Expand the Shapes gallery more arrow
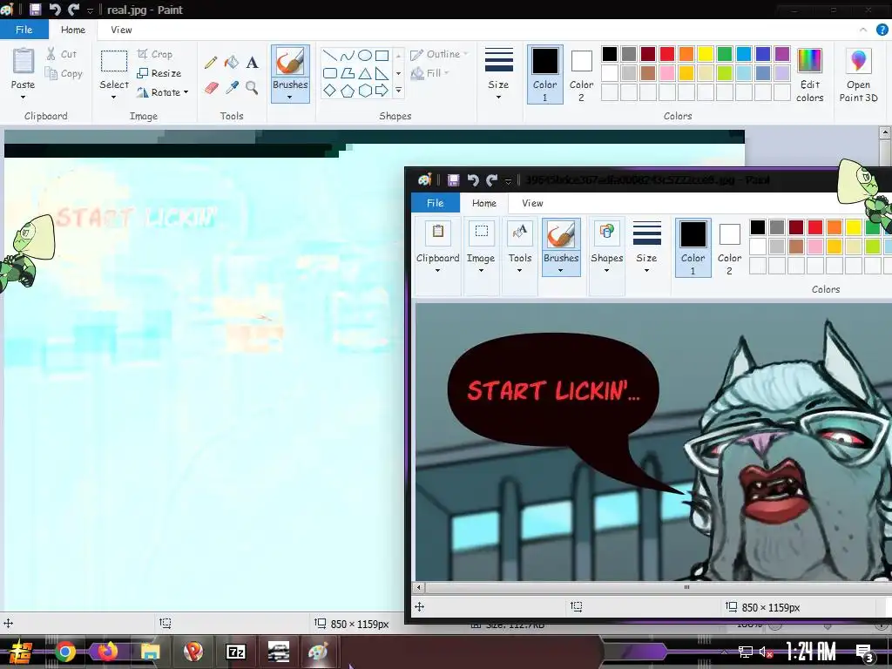 click(x=399, y=91)
